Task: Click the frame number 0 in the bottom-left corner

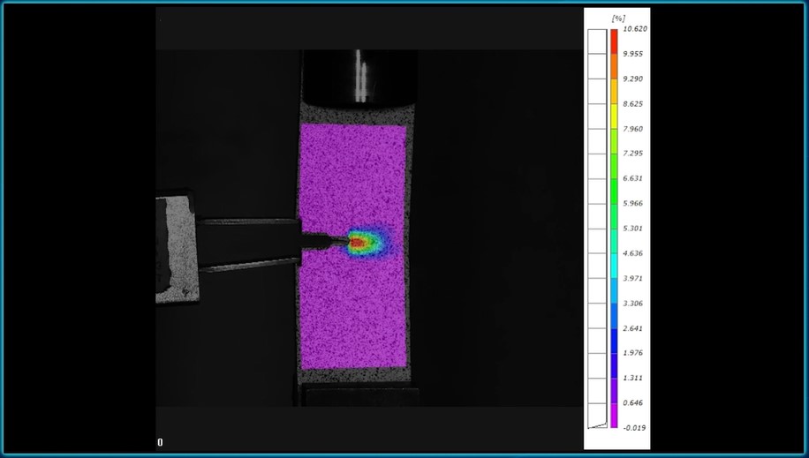Action: click(160, 443)
